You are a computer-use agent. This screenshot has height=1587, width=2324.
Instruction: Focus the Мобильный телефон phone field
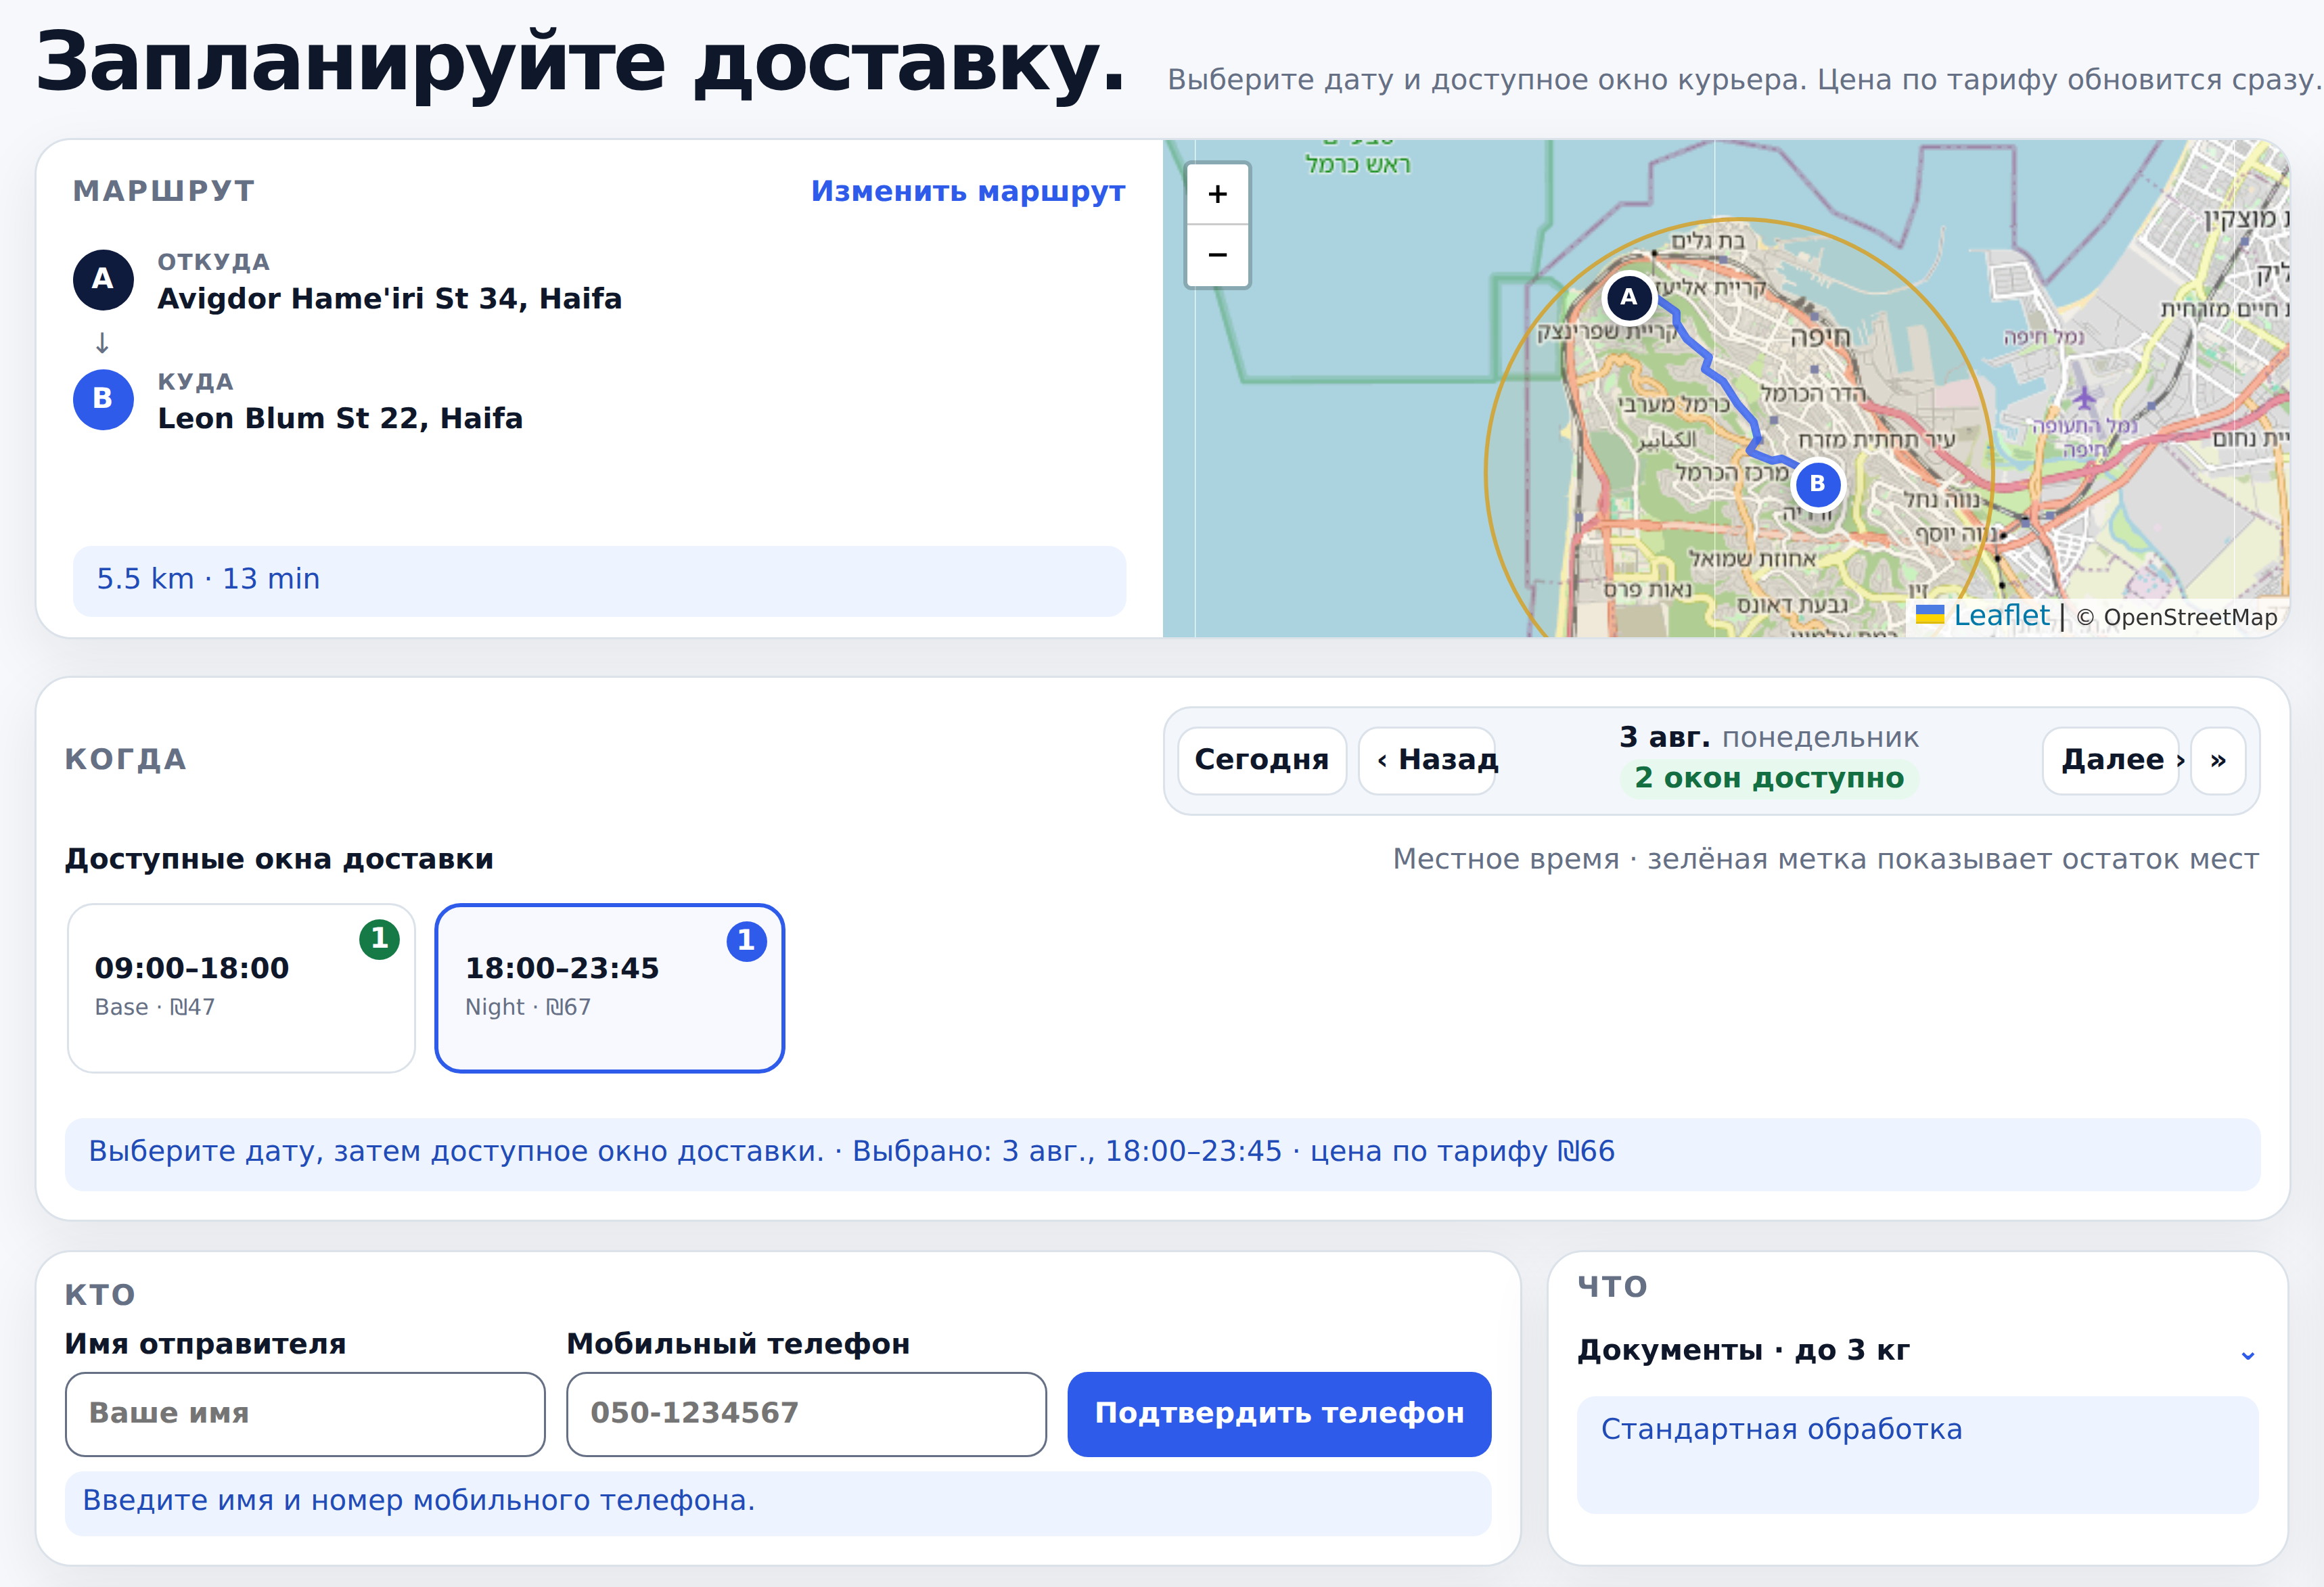click(806, 1413)
